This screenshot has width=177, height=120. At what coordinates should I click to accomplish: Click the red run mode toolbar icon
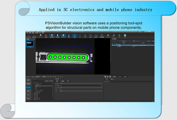[x=52, y=36]
